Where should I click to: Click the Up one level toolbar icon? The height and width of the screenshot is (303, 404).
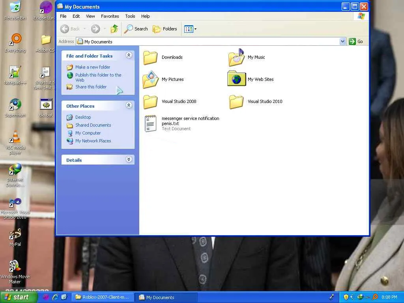(114, 28)
